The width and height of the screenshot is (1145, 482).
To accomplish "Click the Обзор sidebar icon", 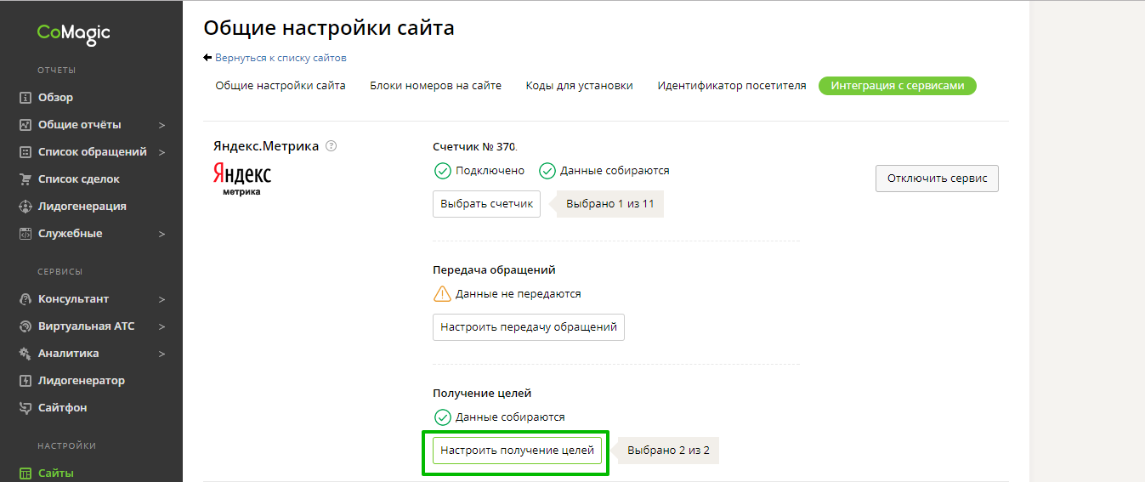I will [26, 98].
